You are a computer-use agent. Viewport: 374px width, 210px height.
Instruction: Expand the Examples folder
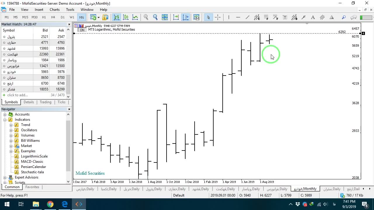click(11, 151)
